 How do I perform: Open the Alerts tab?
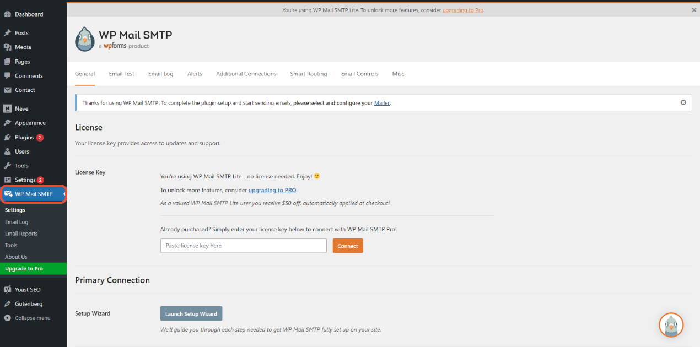(x=195, y=74)
